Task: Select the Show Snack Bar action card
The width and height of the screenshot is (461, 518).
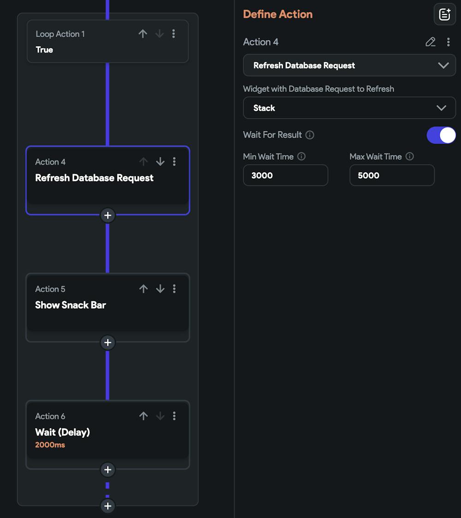Action: pyautogui.click(x=92, y=309)
